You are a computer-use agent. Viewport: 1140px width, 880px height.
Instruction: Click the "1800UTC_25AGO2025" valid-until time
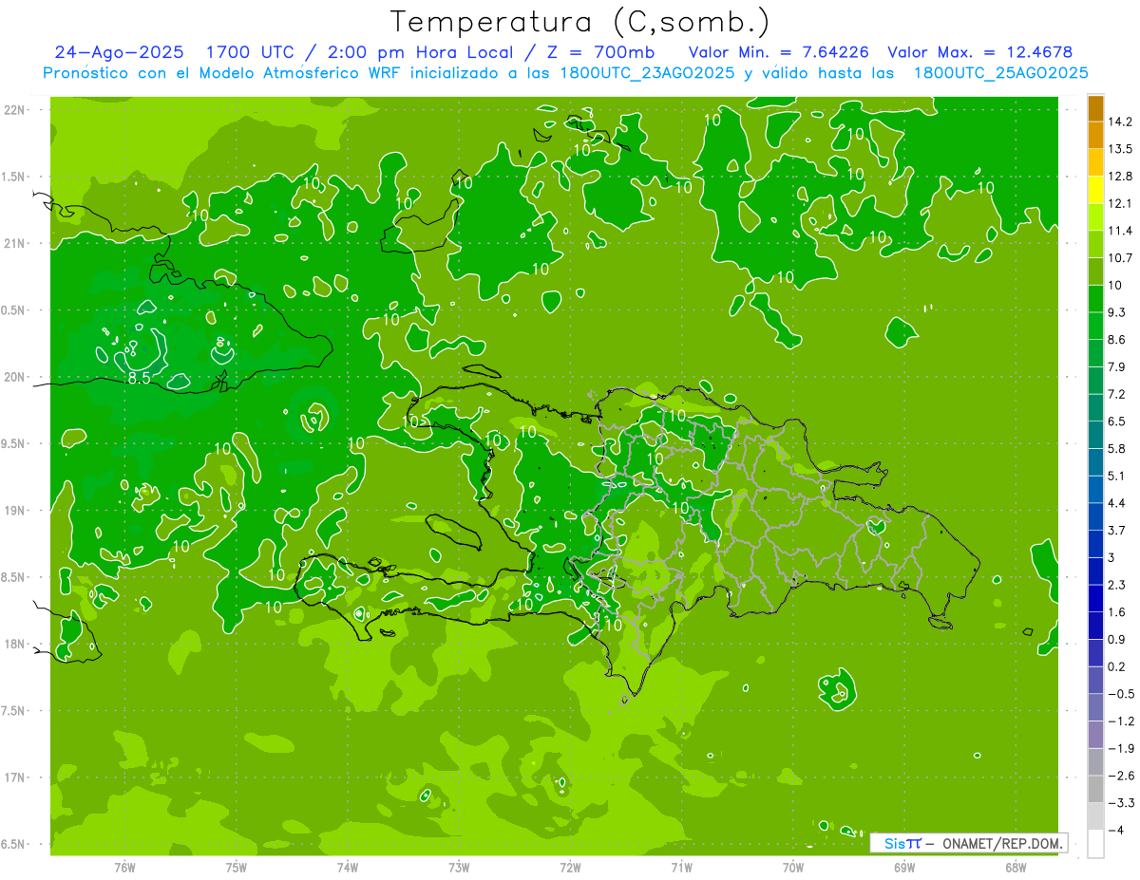tap(1000, 73)
